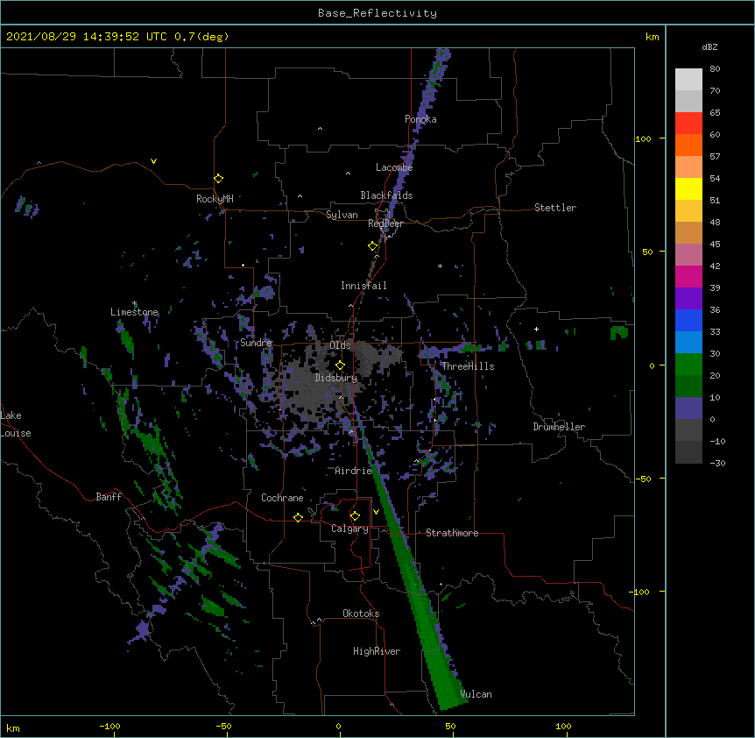
Task: Click the Lacombe city label
Action: (x=394, y=167)
